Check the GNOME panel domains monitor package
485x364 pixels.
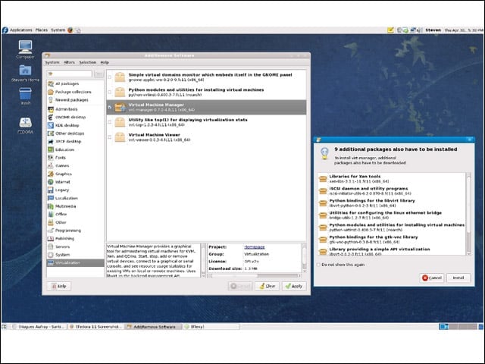point(109,77)
